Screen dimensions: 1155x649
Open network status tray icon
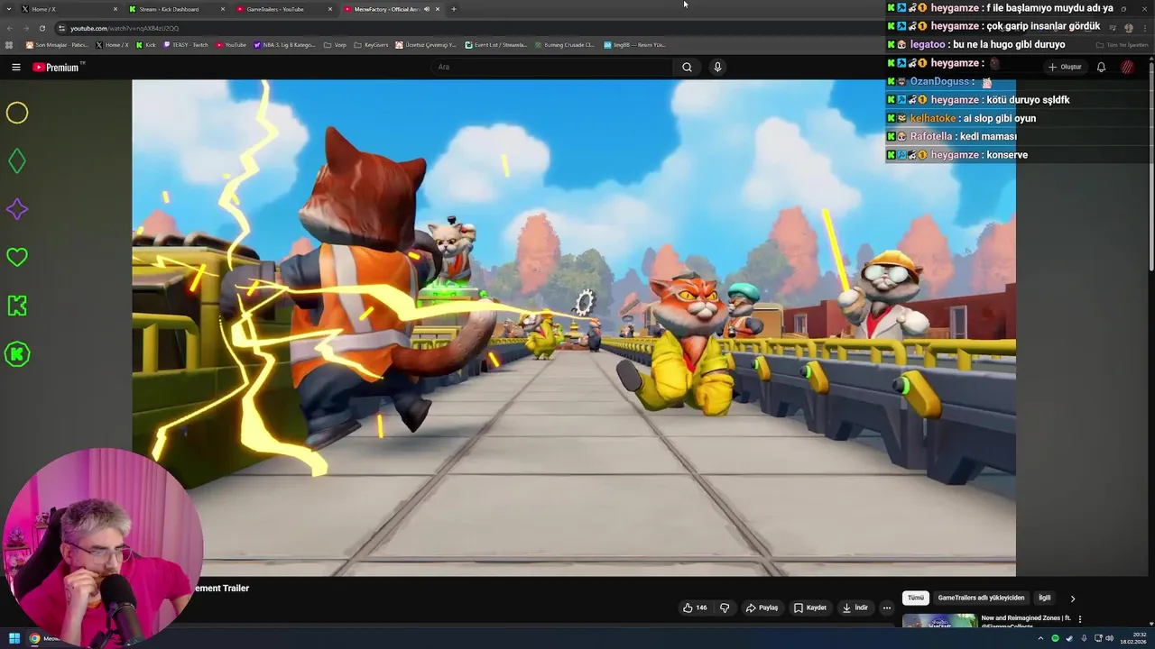tap(1098, 638)
